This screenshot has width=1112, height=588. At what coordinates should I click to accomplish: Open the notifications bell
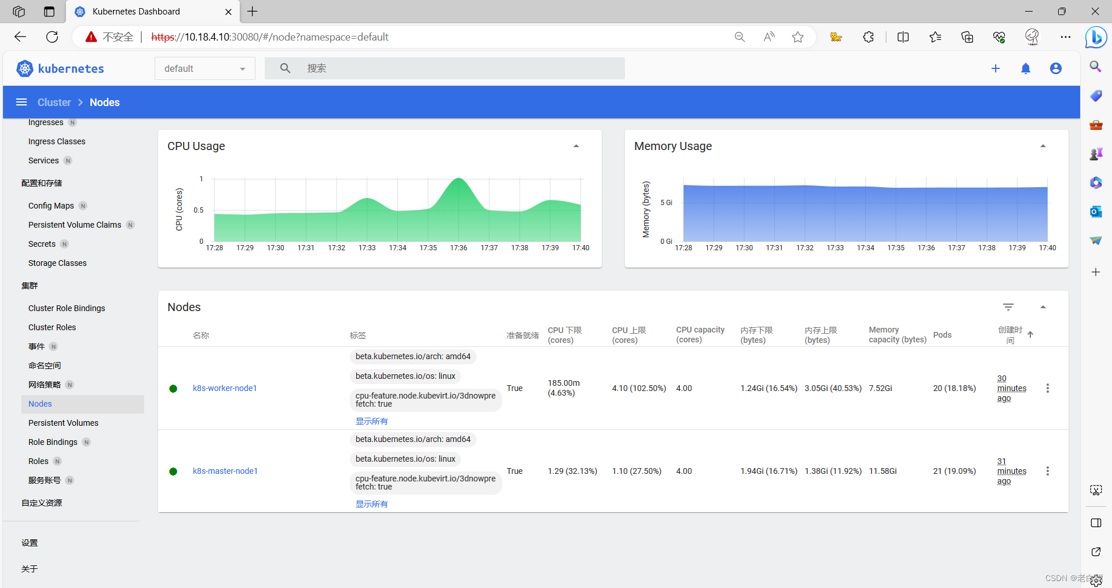[x=1026, y=68]
